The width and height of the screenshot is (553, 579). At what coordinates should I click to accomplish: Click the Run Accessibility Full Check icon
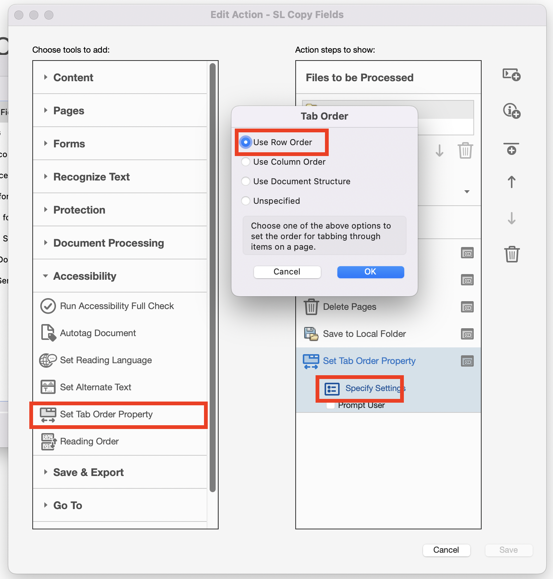click(x=48, y=306)
